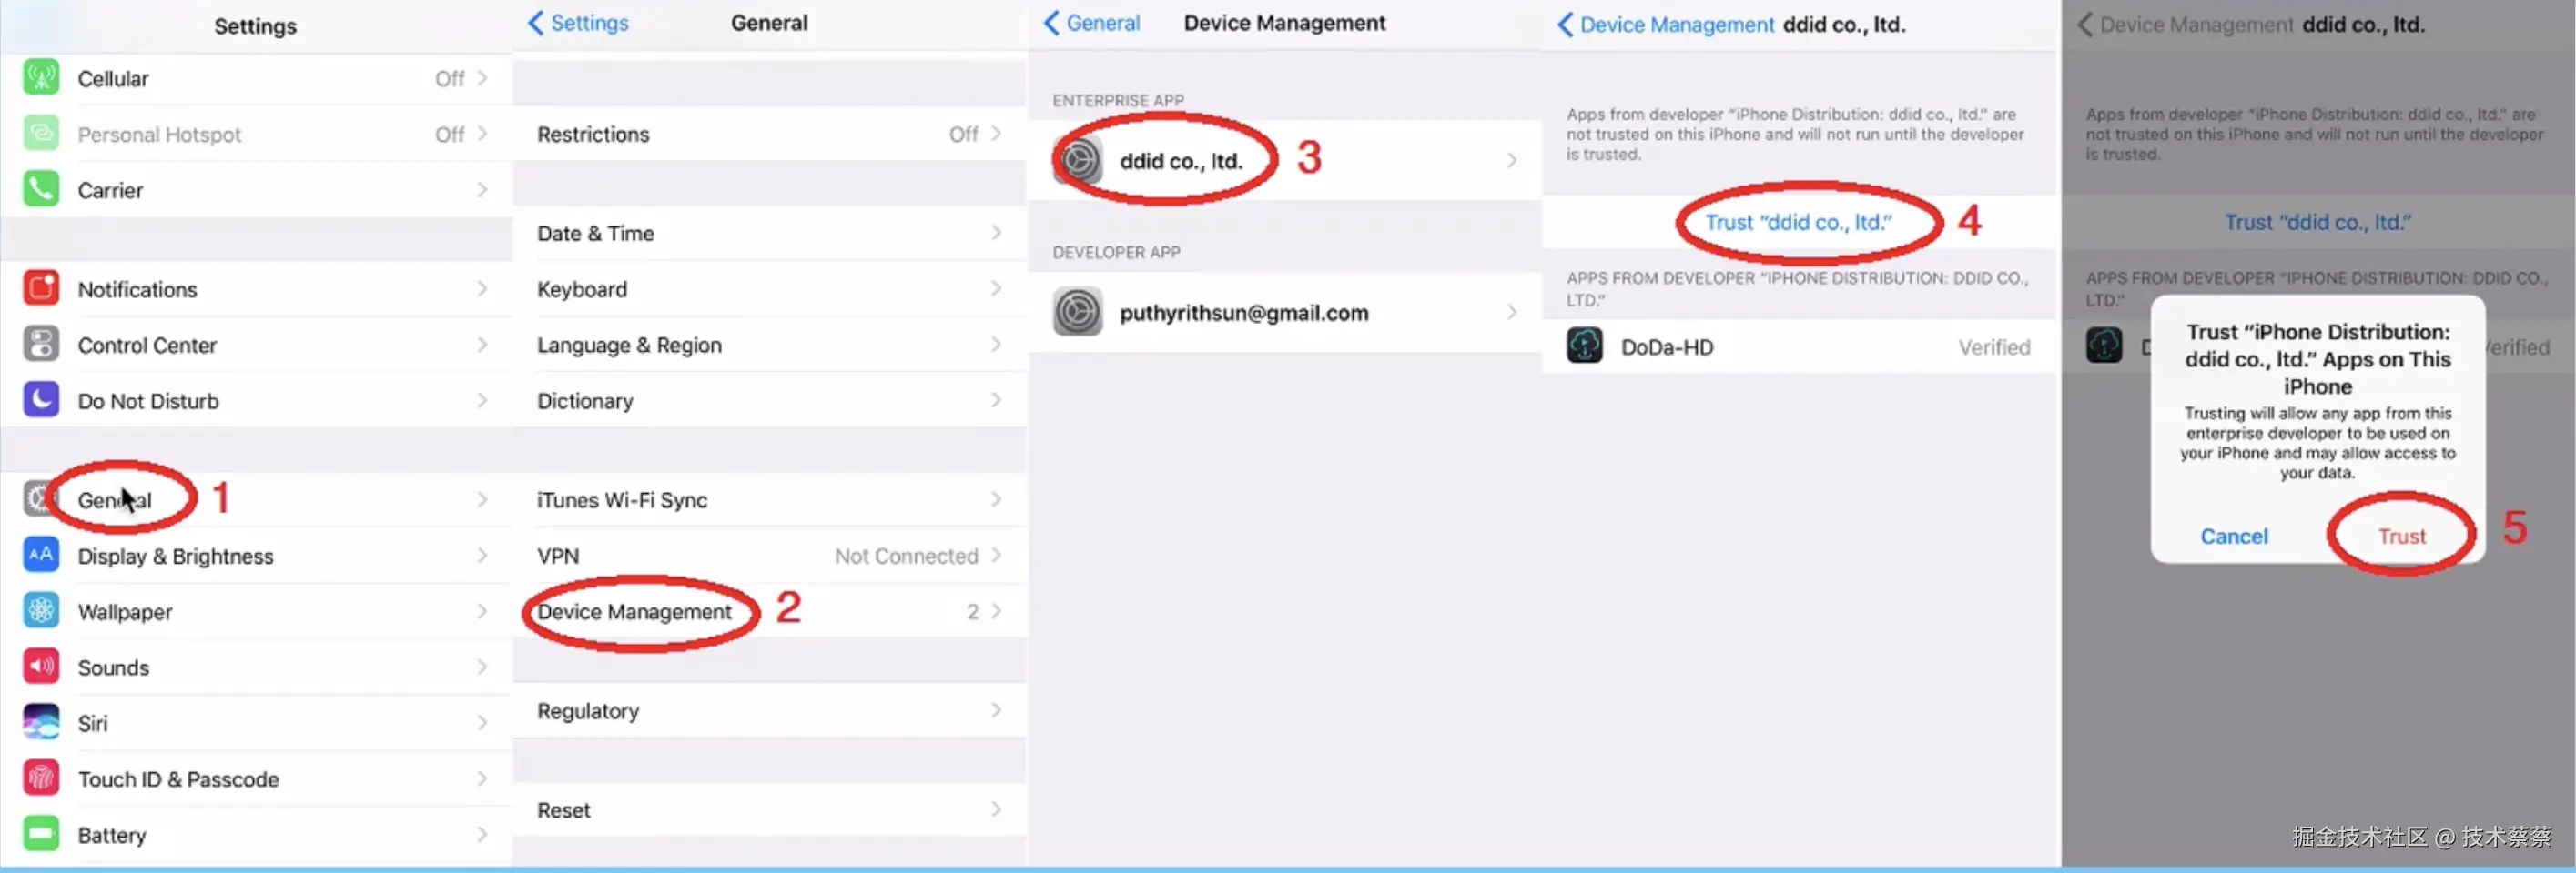Viewport: 2576px width, 873px height.
Task: Open the Personal Hotspot label
Action: point(160,134)
